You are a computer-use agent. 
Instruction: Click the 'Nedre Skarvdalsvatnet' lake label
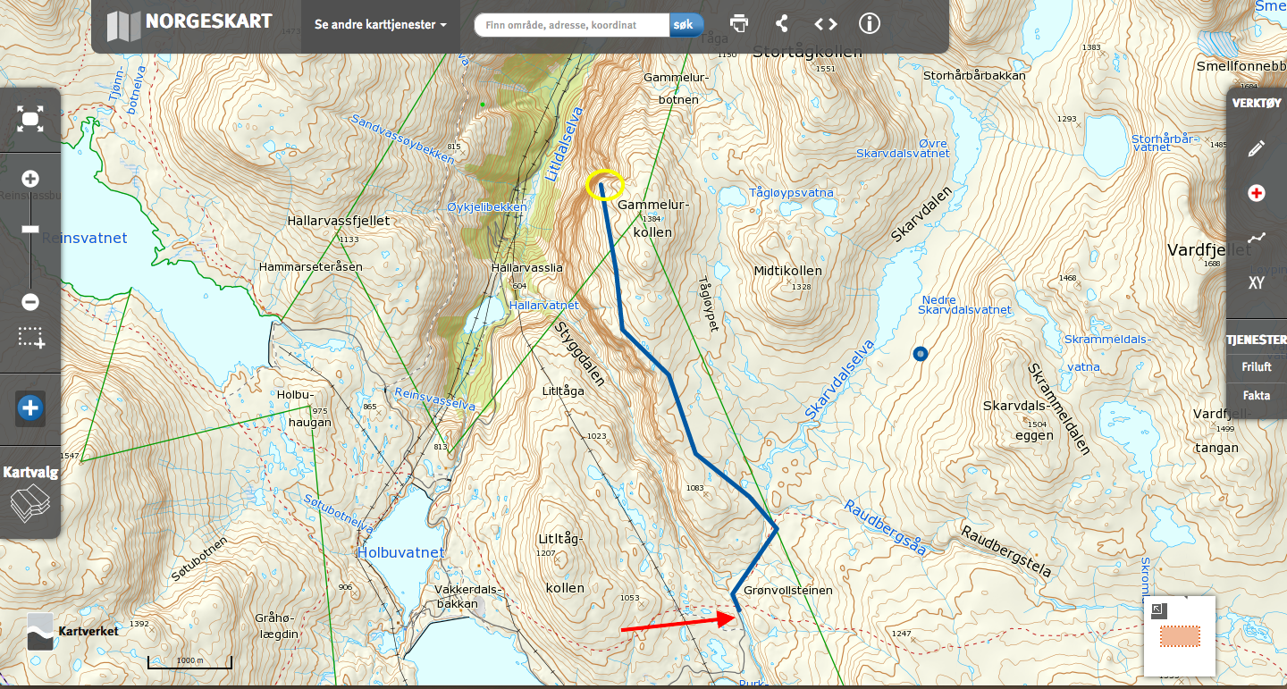click(964, 305)
